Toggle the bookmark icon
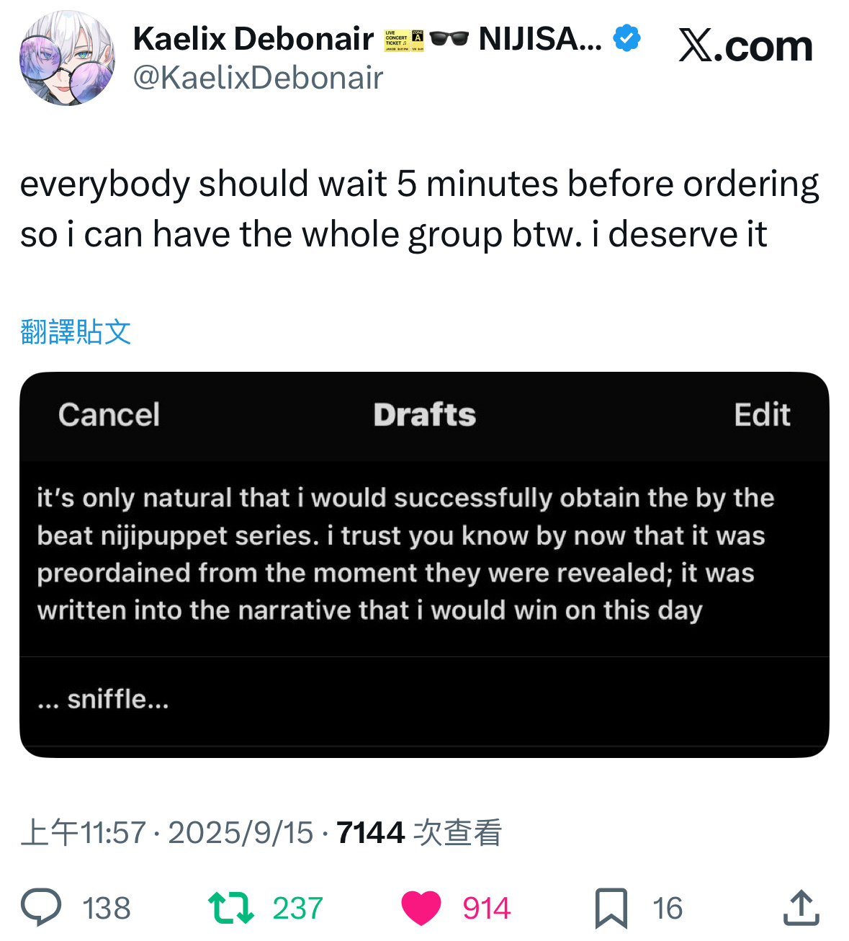The height and width of the screenshot is (941, 849). click(x=611, y=908)
